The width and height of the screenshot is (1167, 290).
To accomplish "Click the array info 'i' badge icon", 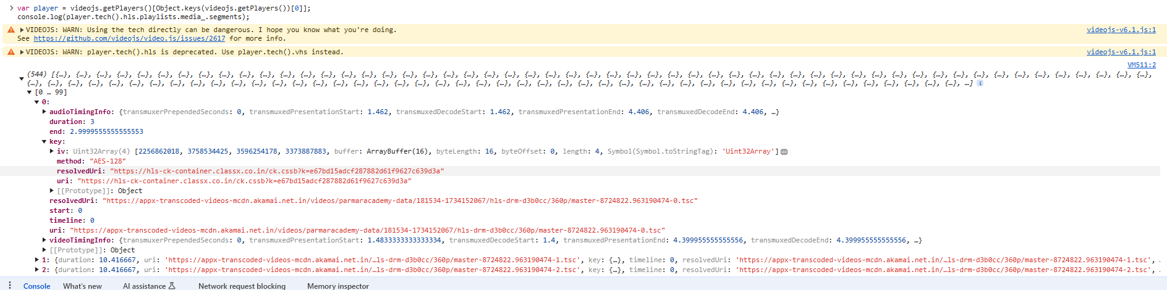I will 980,83.
